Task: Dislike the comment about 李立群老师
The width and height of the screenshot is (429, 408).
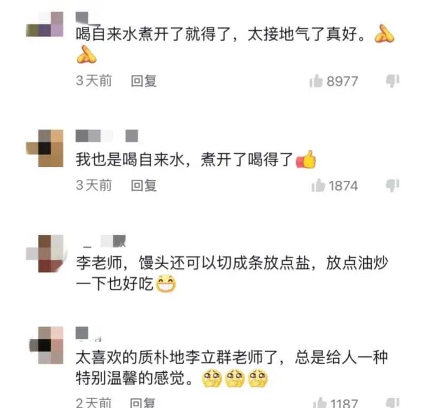Action: (392, 403)
